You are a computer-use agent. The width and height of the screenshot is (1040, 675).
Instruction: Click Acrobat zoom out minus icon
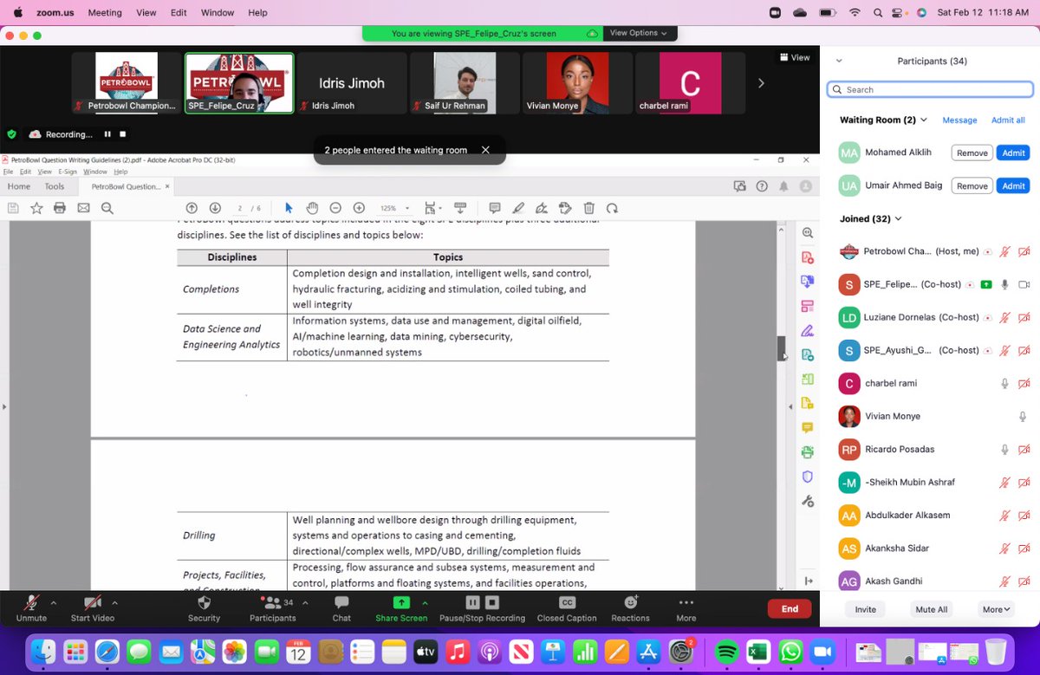click(335, 208)
